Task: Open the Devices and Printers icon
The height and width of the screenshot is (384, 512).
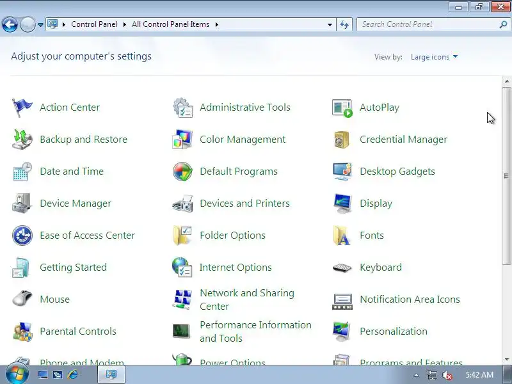Action: [x=182, y=204]
